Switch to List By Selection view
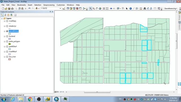This screenshot has width=181, height=102. coord(11,15)
